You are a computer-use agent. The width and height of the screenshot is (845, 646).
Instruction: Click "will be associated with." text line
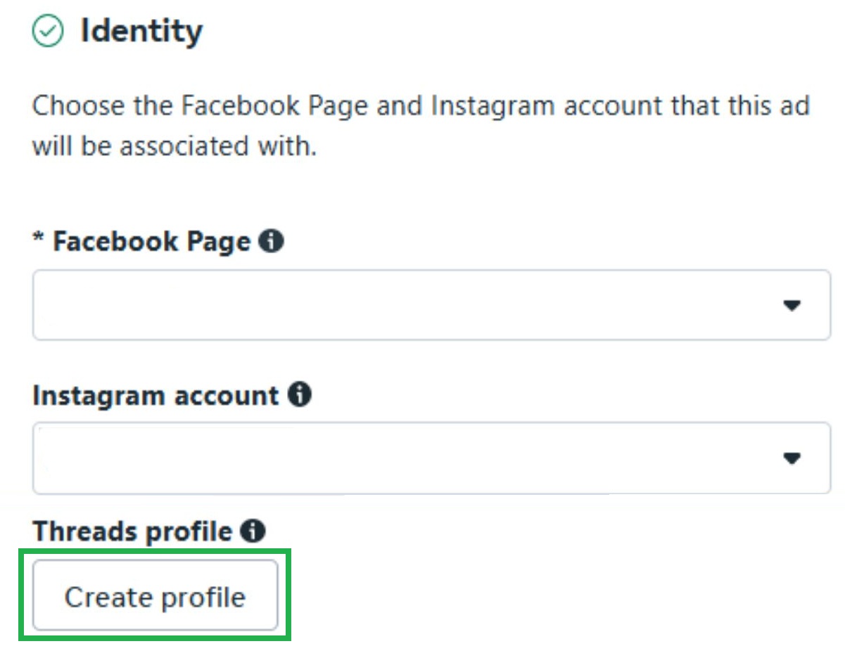click(174, 147)
